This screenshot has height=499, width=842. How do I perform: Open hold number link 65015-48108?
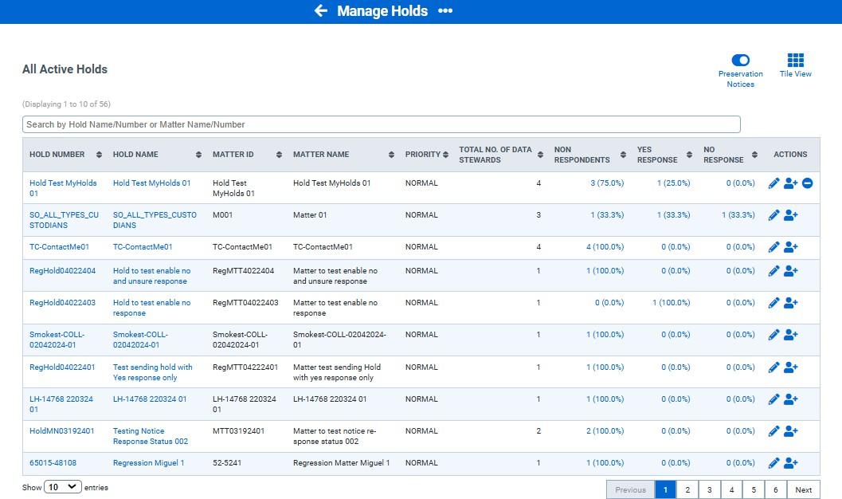tap(53, 463)
